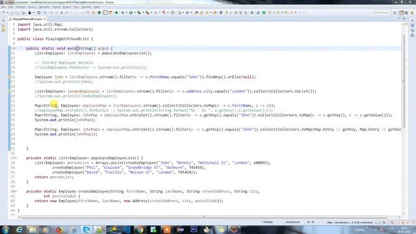Click the Coverage launch toolbar icon
Screen dimensions: 416x234
138,12
